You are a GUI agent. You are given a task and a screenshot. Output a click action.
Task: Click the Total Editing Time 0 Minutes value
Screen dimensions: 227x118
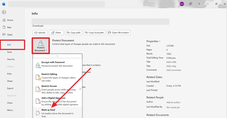[171, 58]
